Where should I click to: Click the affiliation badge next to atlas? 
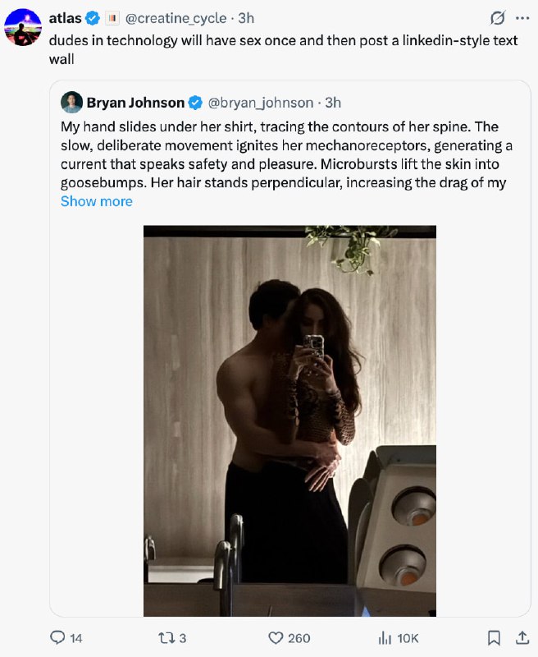coord(113,18)
